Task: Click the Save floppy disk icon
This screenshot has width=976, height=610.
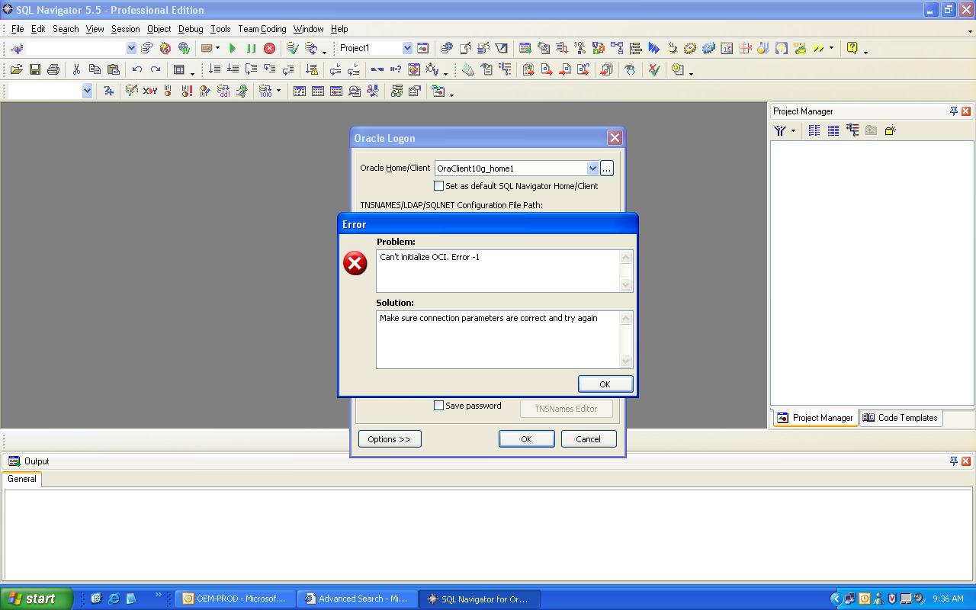Action: coord(34,69)
